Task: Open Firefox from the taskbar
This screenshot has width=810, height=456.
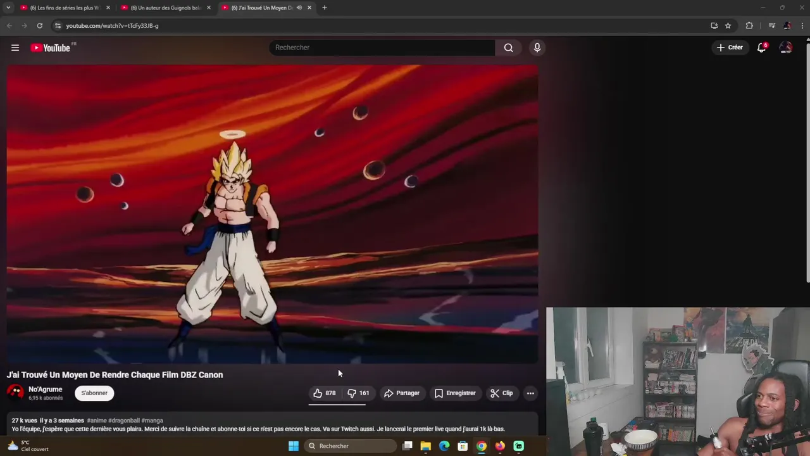Action: pyautogui.click(x=500, y=446)
